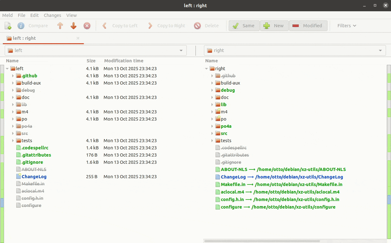
Task: Click the red stop icon
Action: (x=87, y=26)
